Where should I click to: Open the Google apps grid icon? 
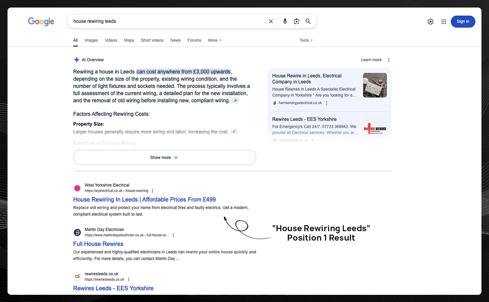(444, 22)
